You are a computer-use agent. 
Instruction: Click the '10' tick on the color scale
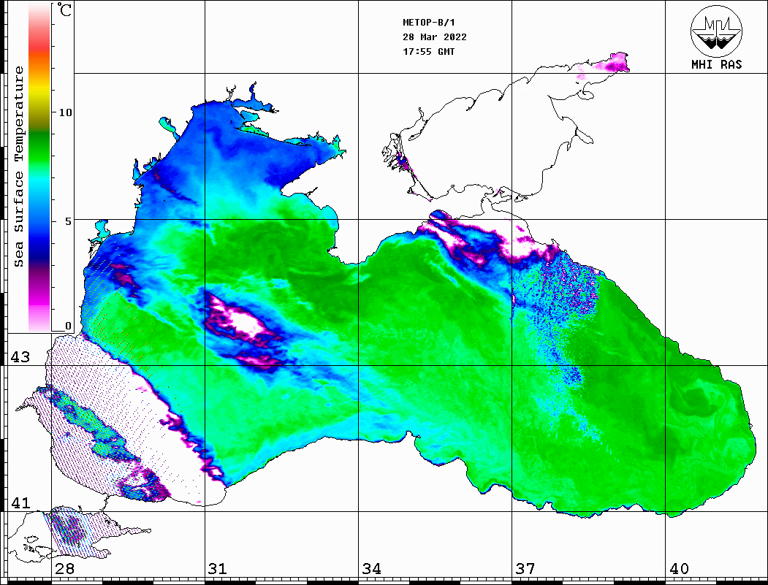65,112
